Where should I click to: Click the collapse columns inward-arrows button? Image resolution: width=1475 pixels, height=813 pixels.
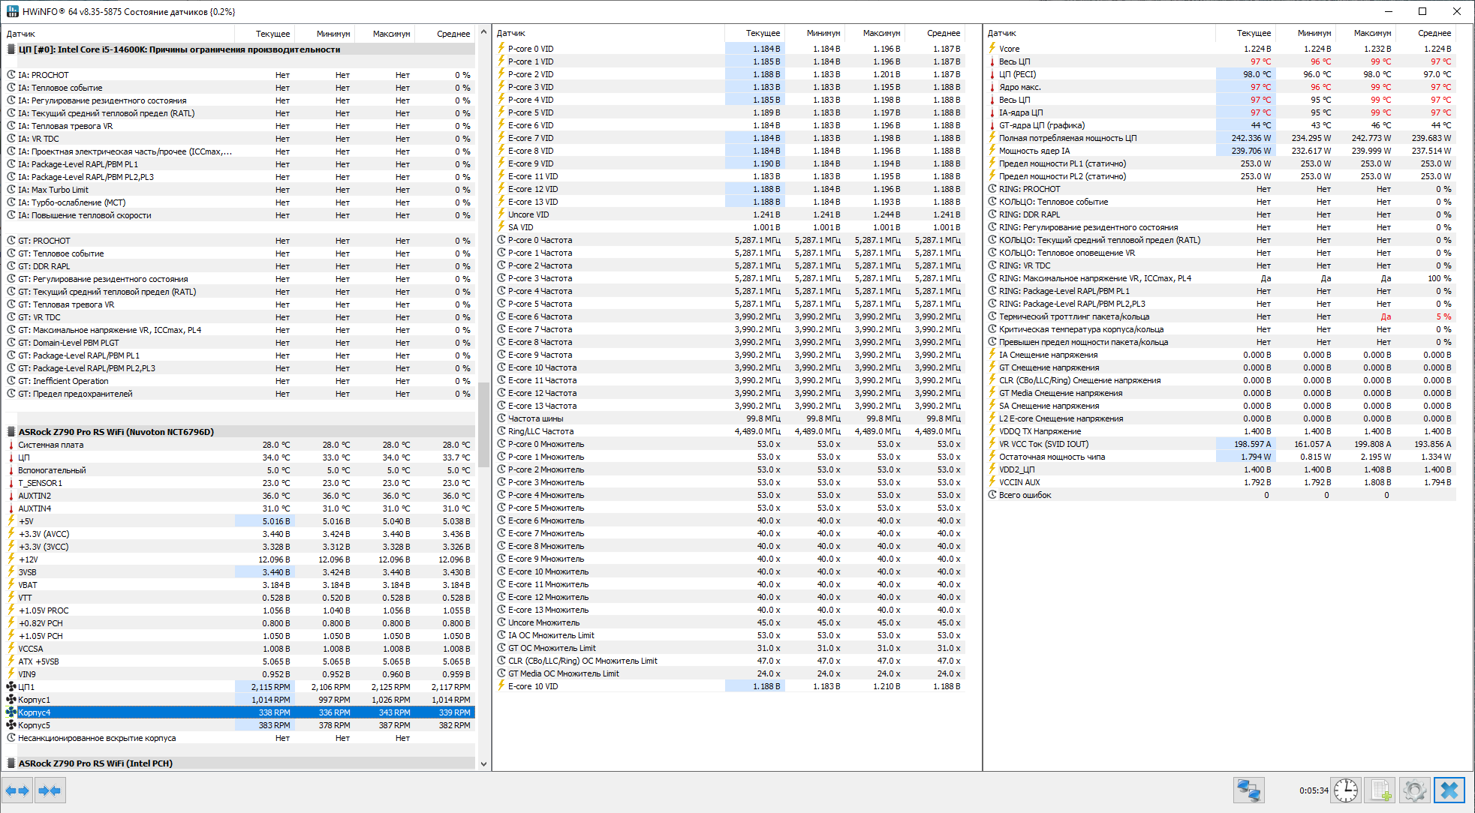pyautogui.click(x=50, y=790)
